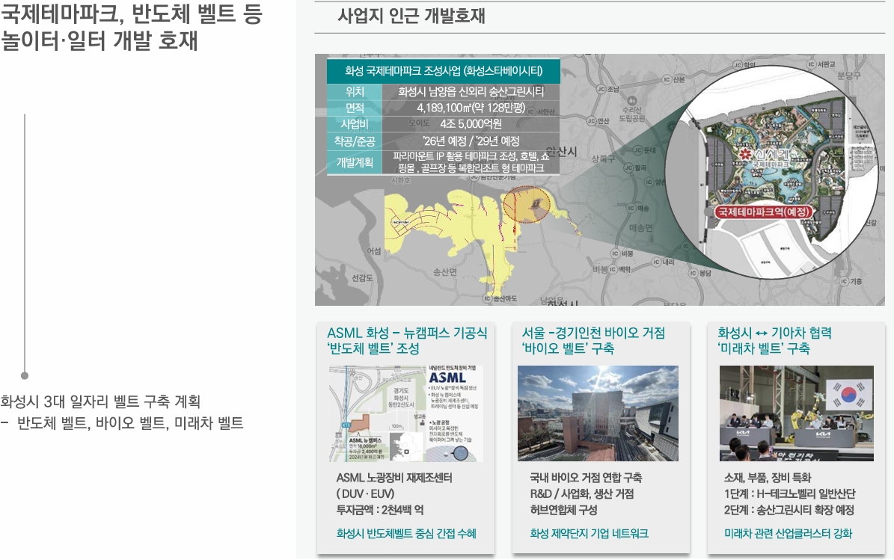Click the text '국내 바이오 거점 연합 구축'
This screenshot has height=560, width=894.
click(586, 478)
